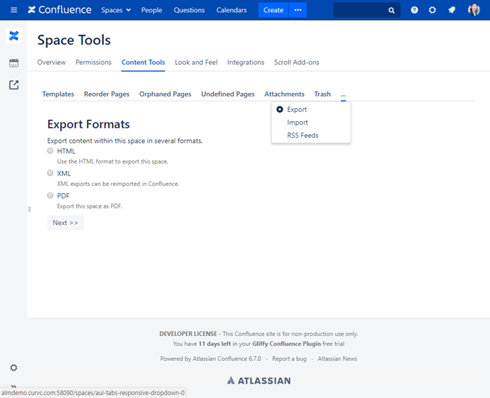Switch to the Overview tab
Screen dimensions: 490x398
(x=52, y=62)
